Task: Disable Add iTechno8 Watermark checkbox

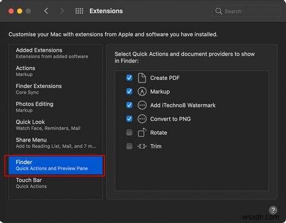Action: [129, 105]
